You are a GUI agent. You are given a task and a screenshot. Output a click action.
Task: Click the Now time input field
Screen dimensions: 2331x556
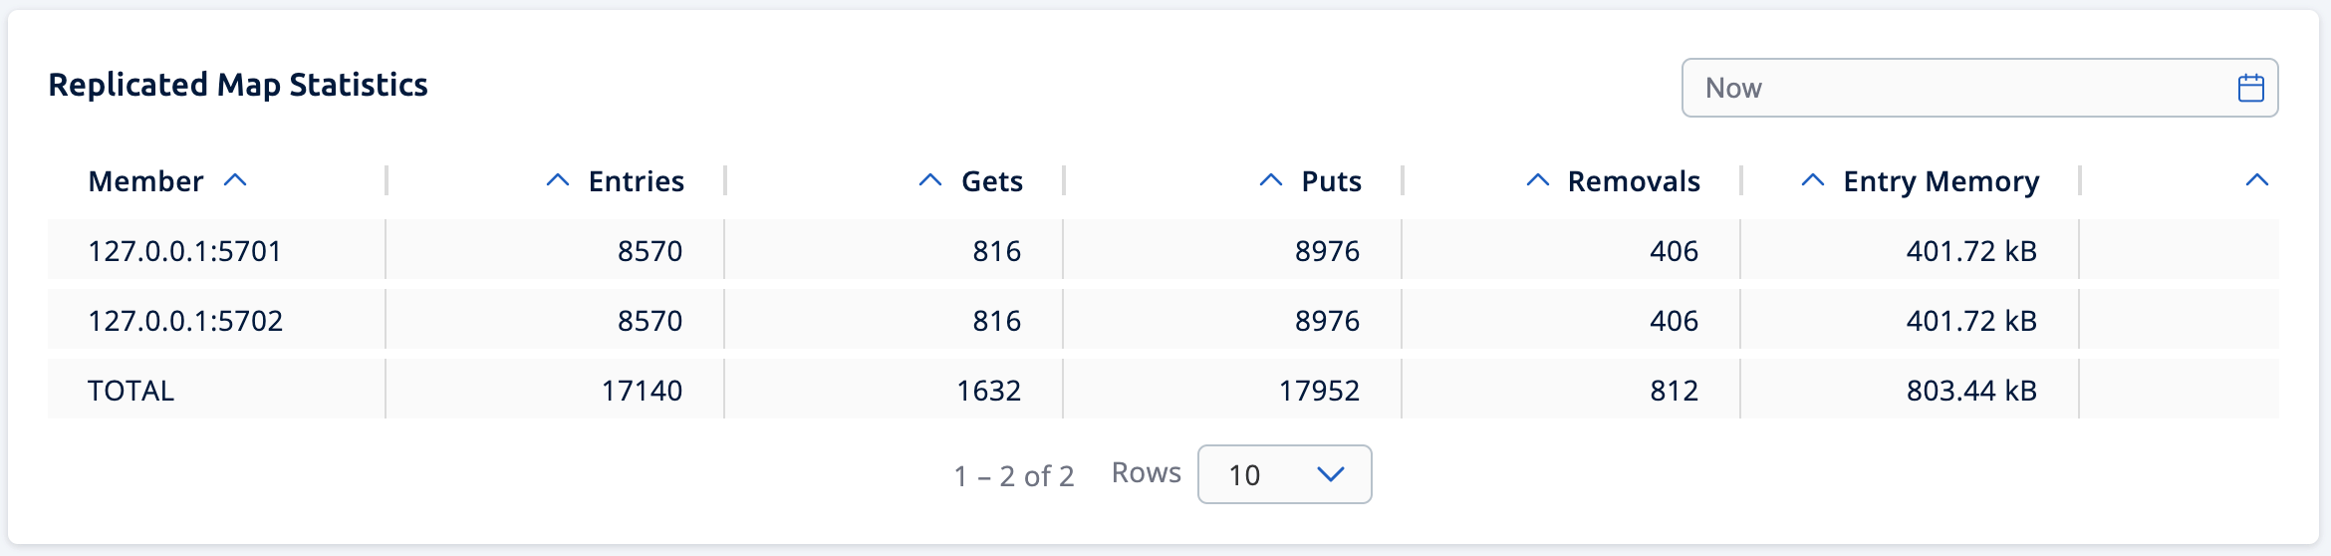pos(1952,88)
